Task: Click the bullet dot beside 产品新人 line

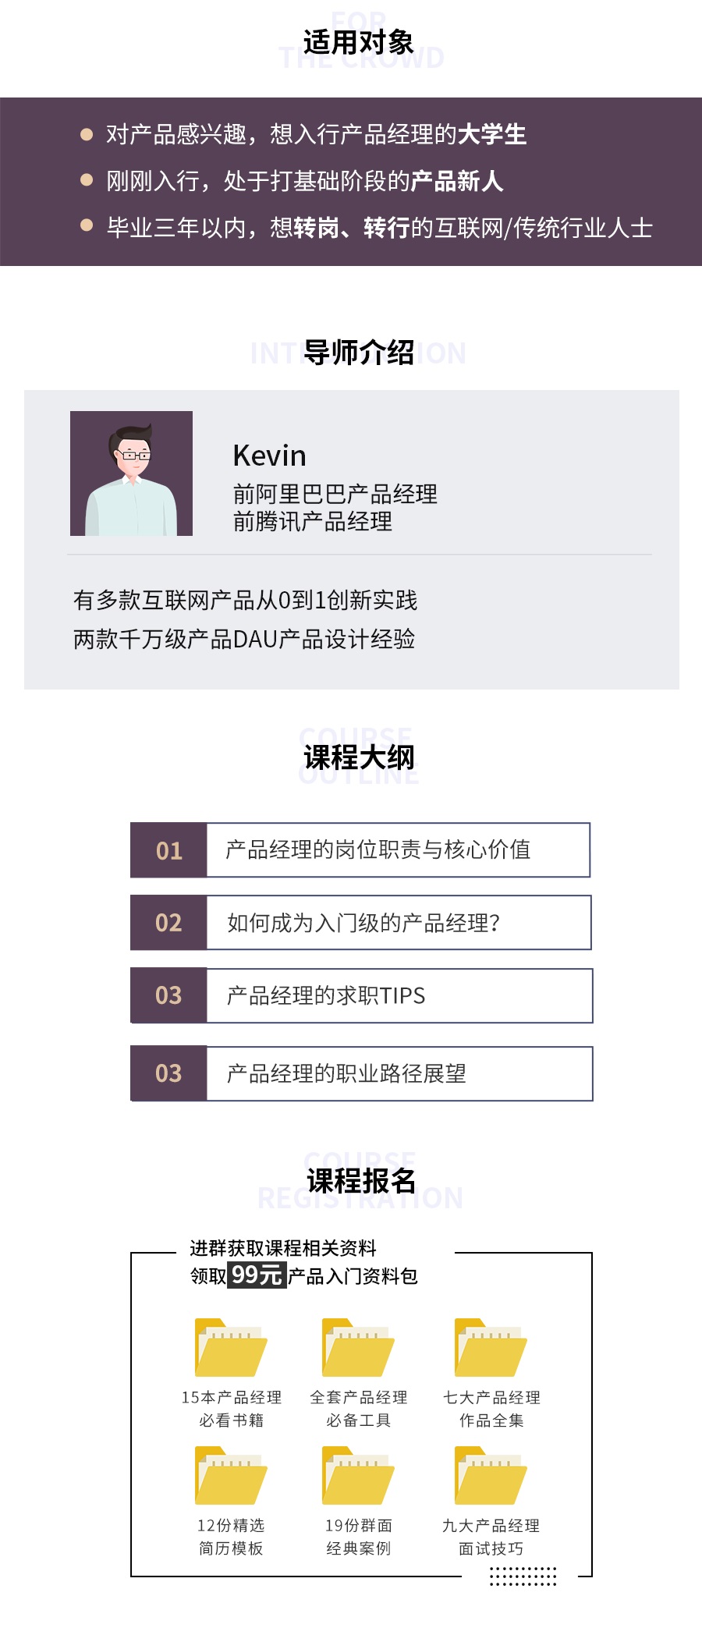Action: click(87, 180)
